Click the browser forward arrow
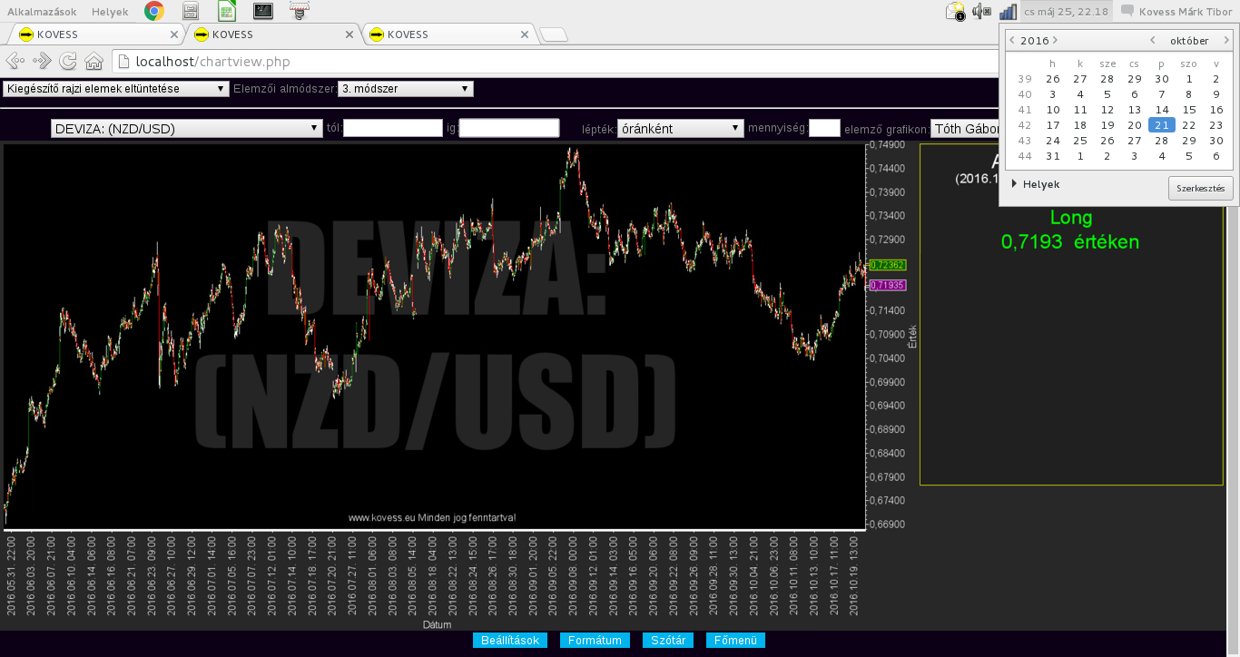Image resolution: width=1240 pixels, height=657 pixels. 42,61
